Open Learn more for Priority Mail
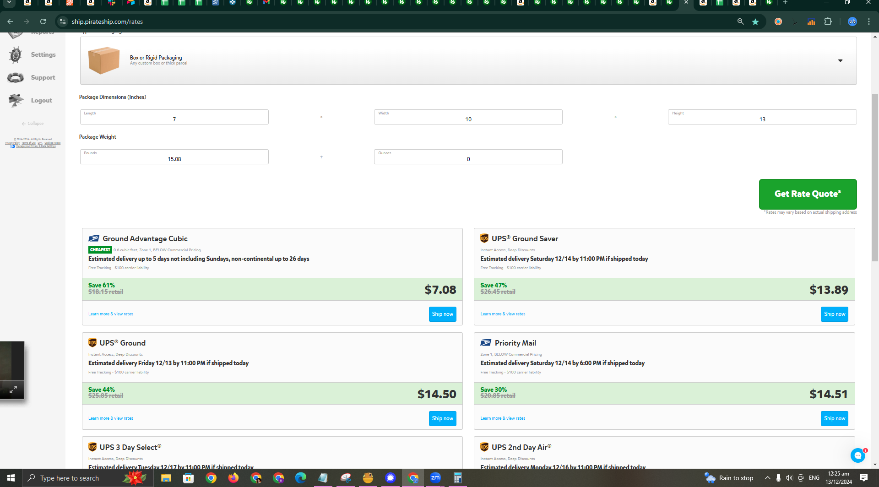 [503, 418]
